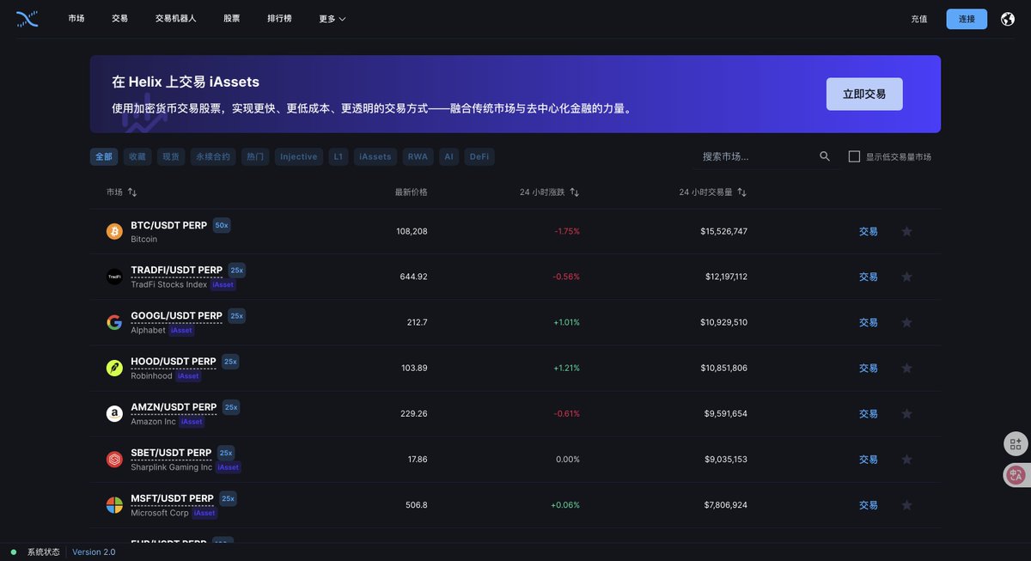This screenshot has height=561, width=1031.
Task: Click 交易 link for SBET/USDT PERP
Action: [x=869, y=460]
